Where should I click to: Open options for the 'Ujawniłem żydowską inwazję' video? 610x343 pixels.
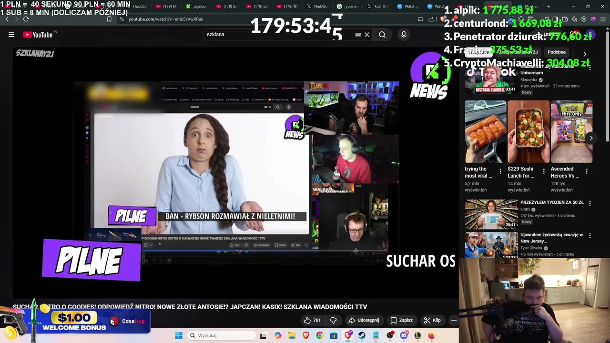click(x=590, y=235)
